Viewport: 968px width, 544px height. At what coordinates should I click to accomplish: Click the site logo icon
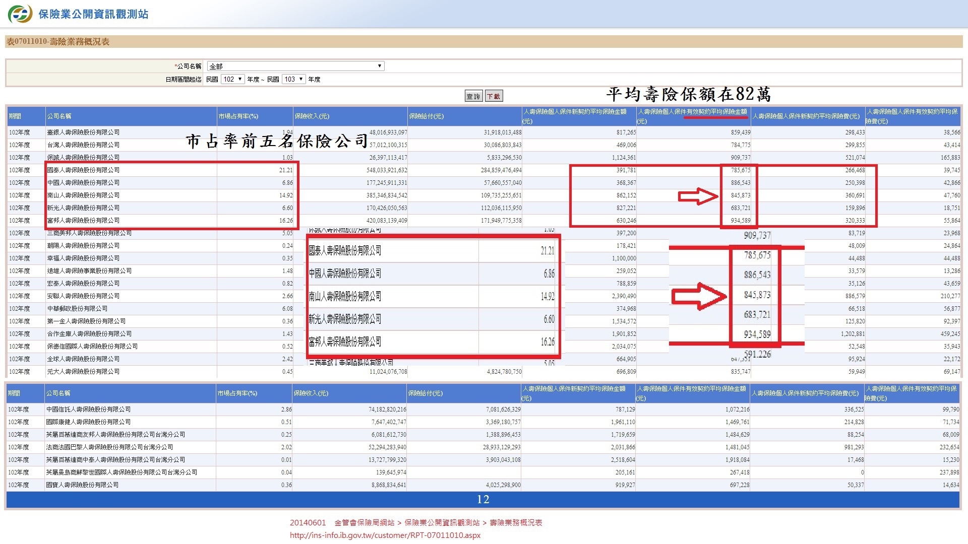tap(20, 14)
